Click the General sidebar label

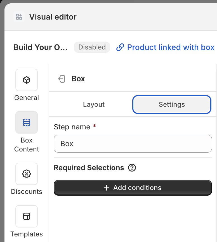27,98
